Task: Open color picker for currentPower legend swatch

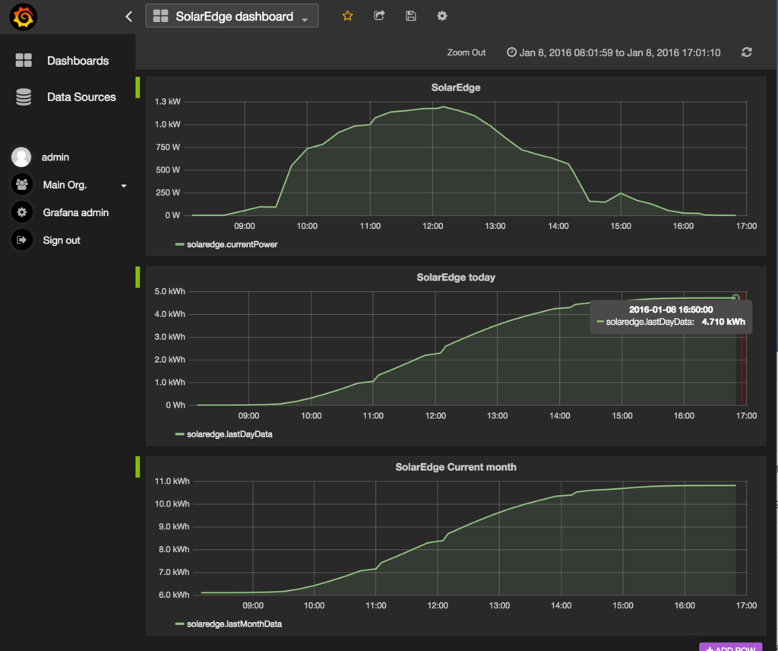Action: (179, 244)
